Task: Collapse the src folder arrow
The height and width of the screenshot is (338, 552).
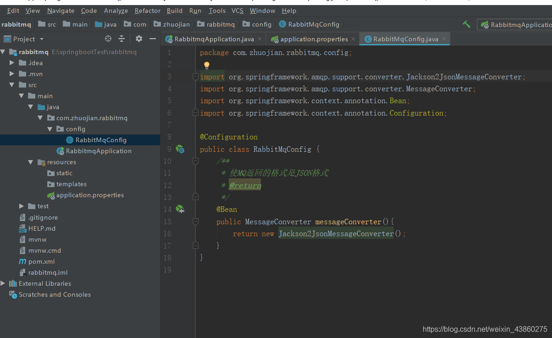Action: pos(12,85)
